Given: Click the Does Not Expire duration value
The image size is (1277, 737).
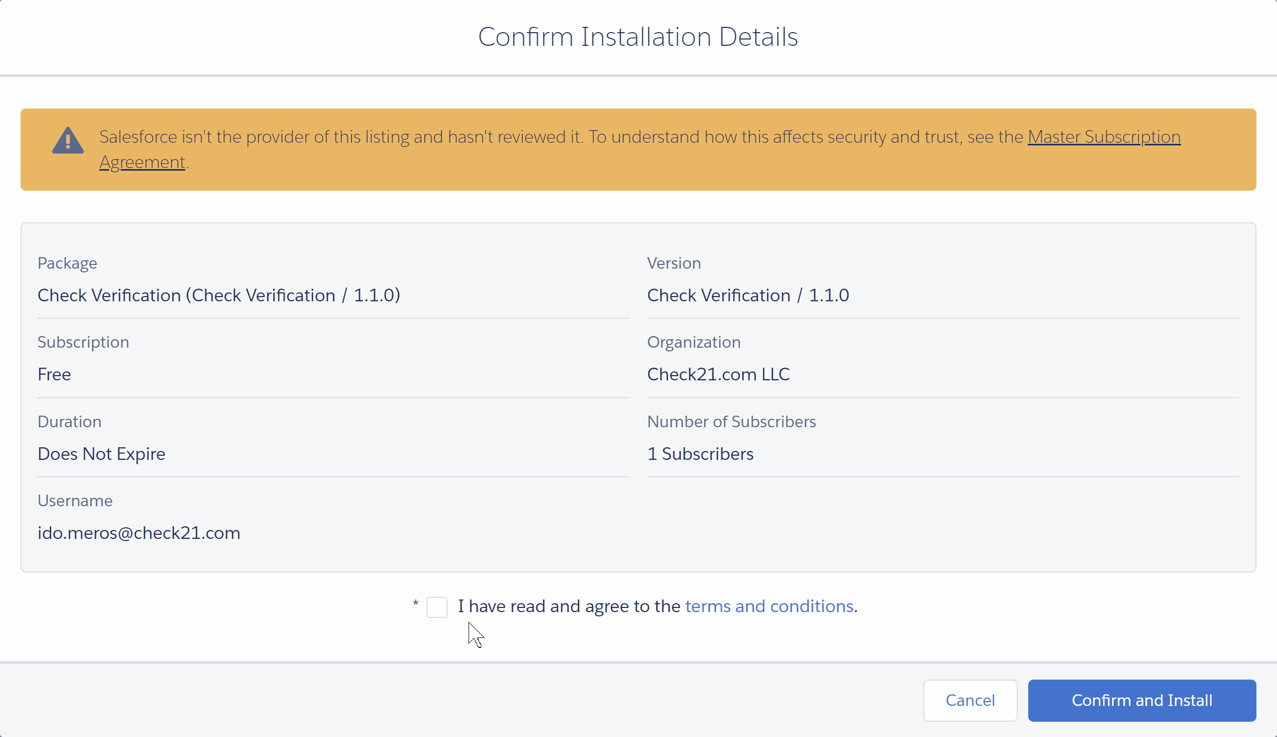Looking at the screenshot, I should tap(101, 454).
